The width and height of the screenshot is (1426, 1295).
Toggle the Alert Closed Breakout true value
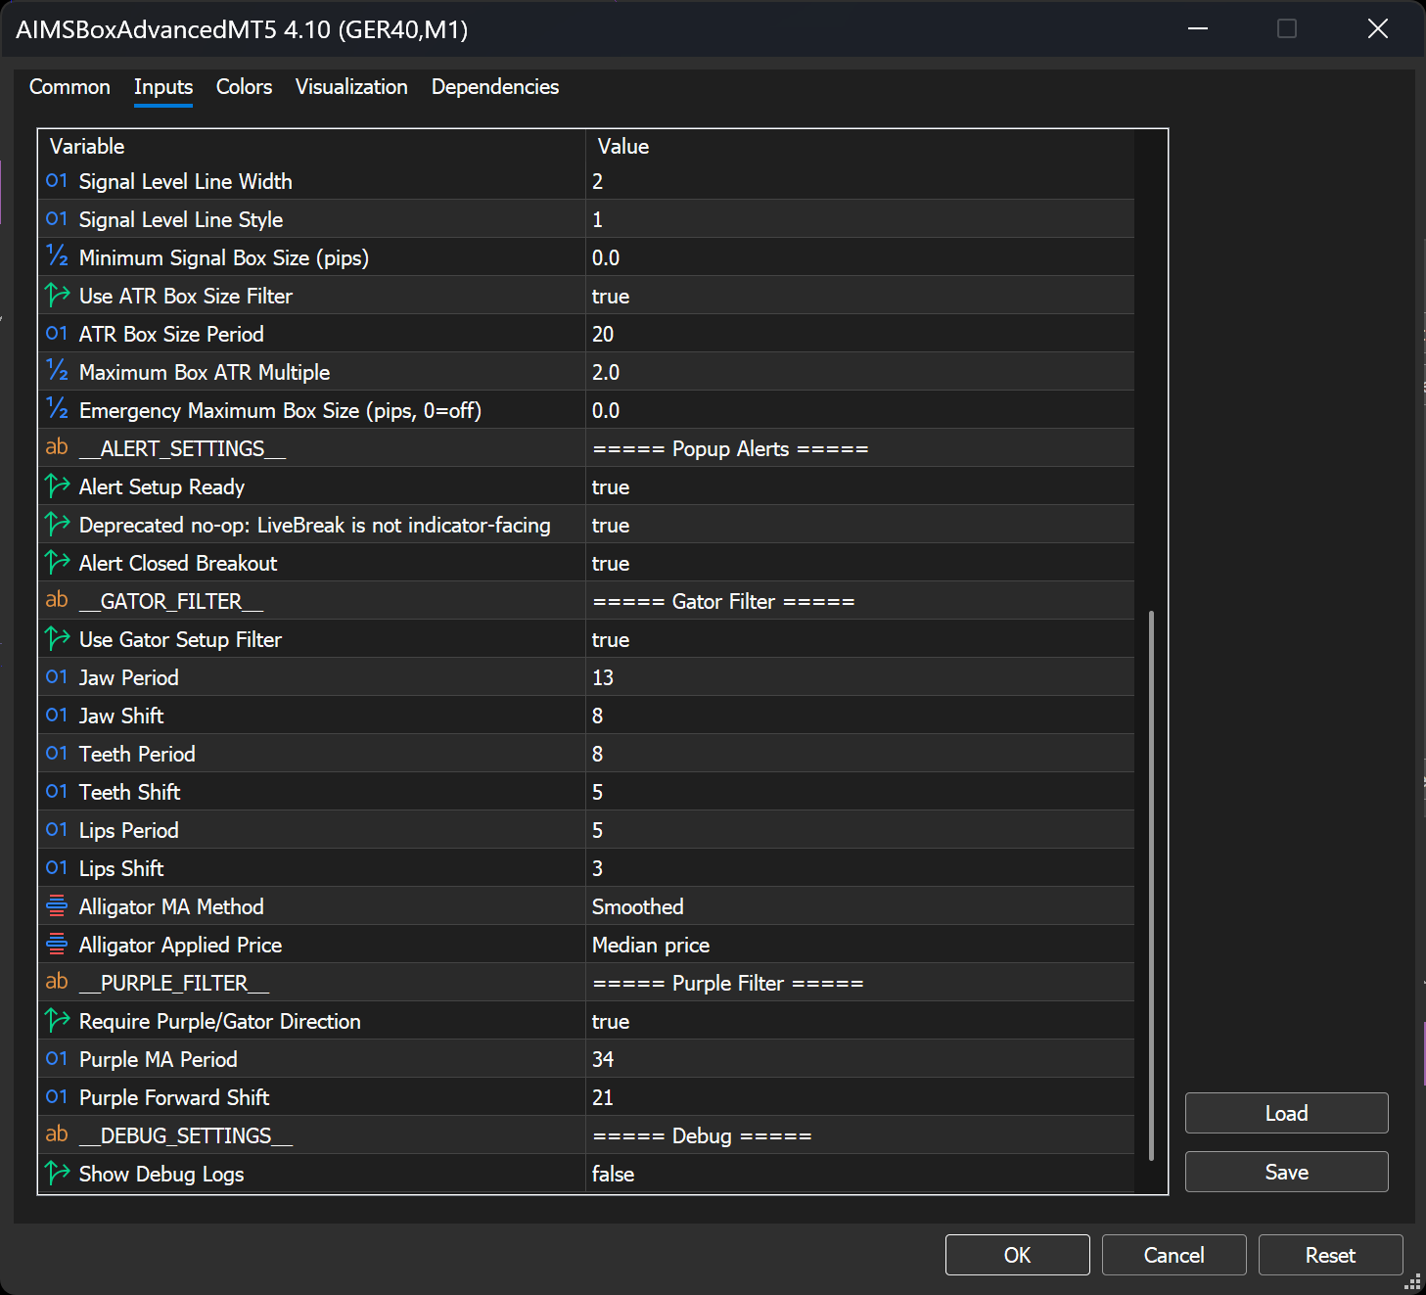(x=859, y=563)
